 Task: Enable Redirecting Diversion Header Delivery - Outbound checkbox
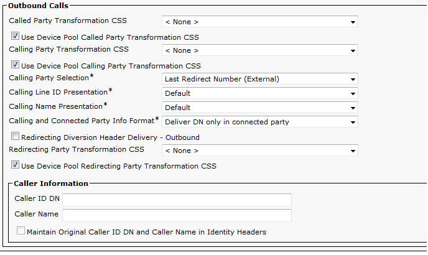[x=15, y=136]
